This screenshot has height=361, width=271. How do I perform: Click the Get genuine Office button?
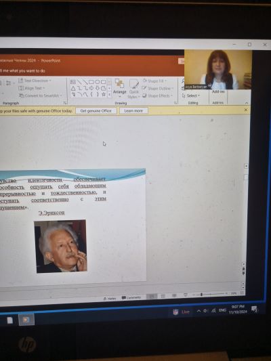[96, 111]
